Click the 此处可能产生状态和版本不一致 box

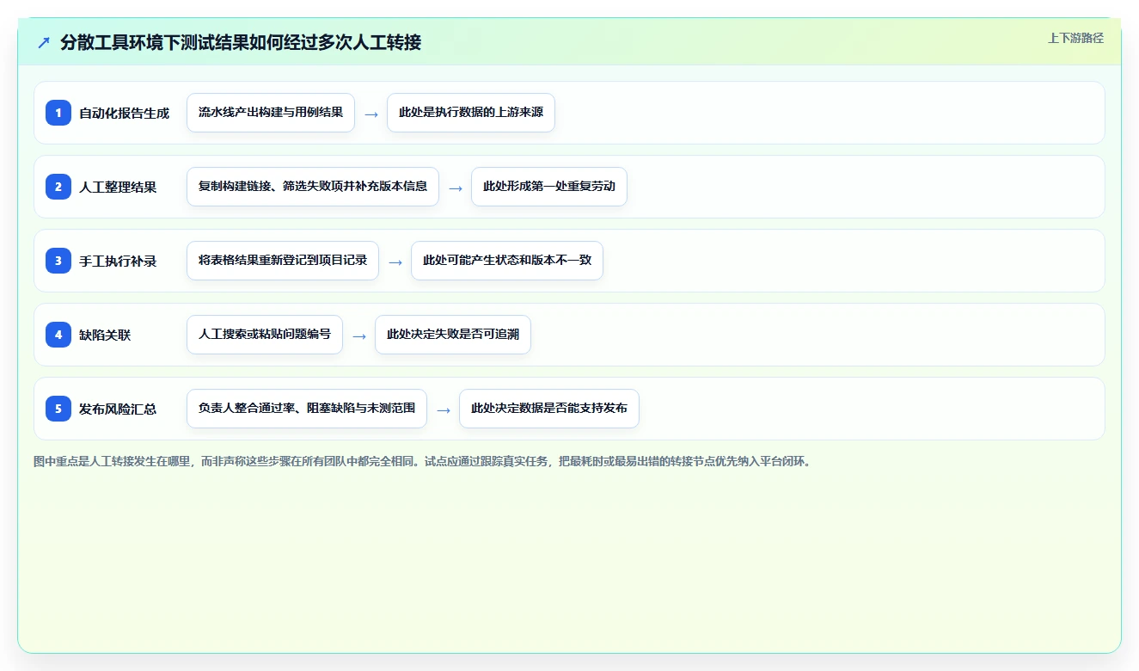(x=507, y=261)
